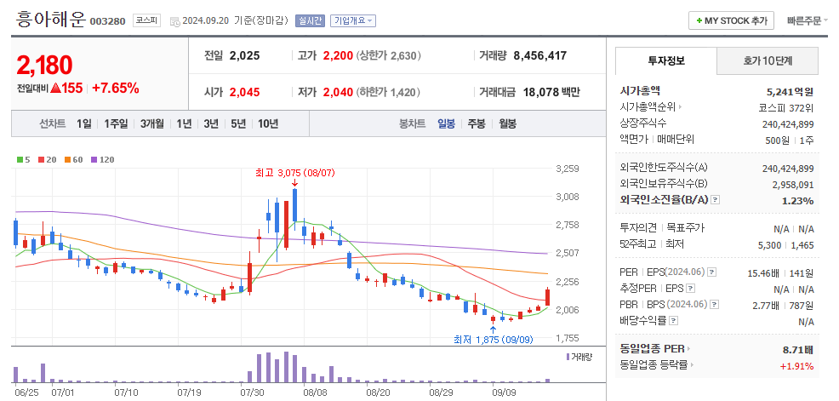Image resolution: width=839 pixels, height=401 pixels.
Task: Click the clock icon beside the 2024.09.20 date
Action: coord(174,21)
